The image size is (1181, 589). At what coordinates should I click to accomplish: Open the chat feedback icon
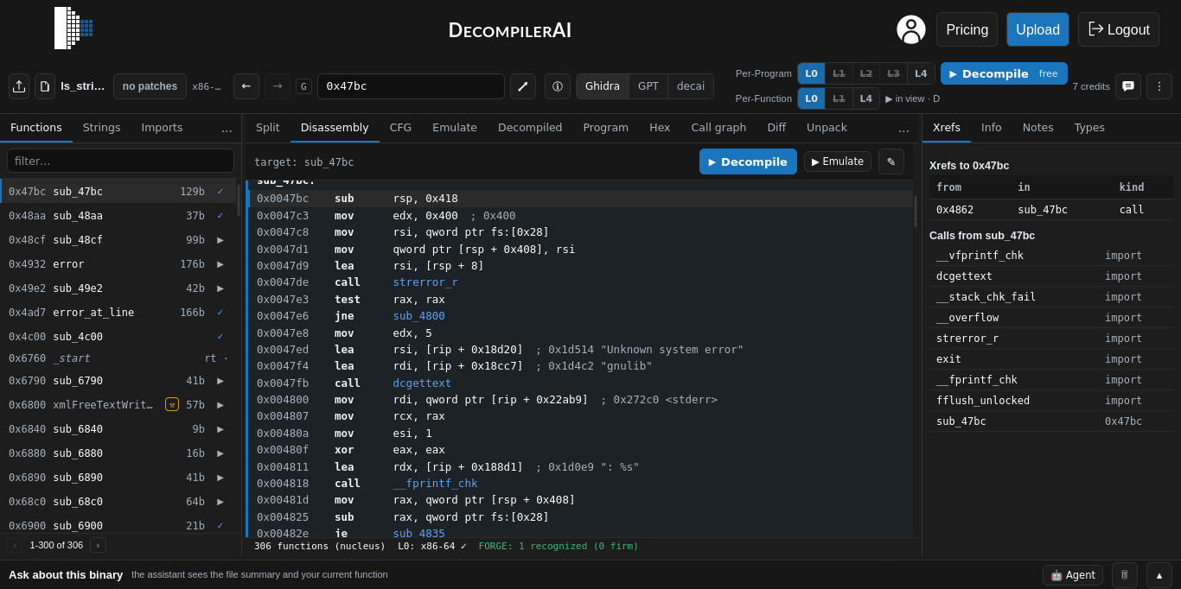click(x=1128, y=86)
